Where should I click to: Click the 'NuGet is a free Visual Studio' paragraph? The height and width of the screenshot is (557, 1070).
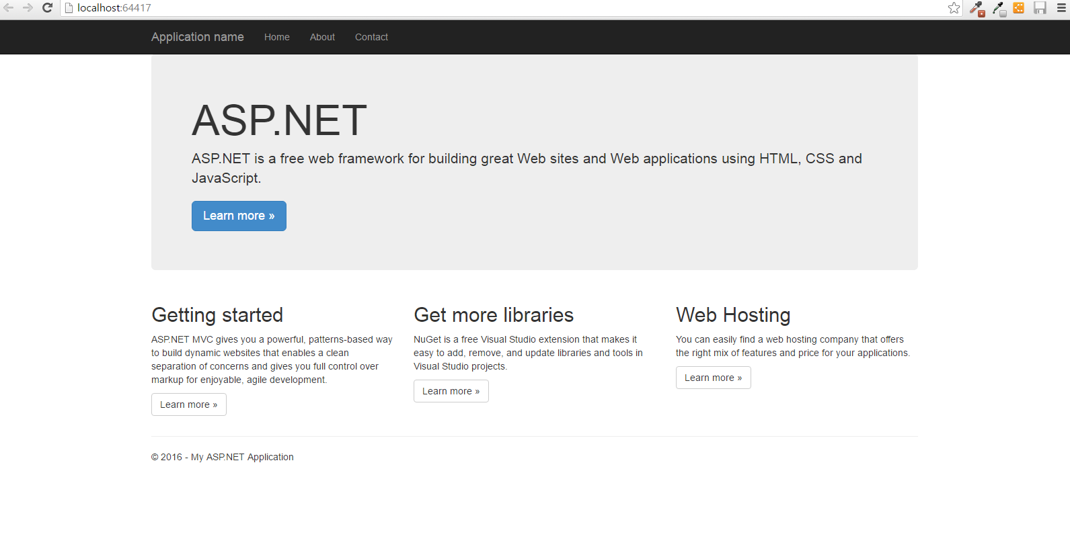click(528, 353)
